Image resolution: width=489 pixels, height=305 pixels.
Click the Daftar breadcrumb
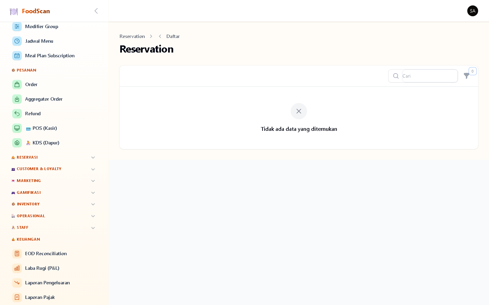pyautogui.click(x=173, y=36)
